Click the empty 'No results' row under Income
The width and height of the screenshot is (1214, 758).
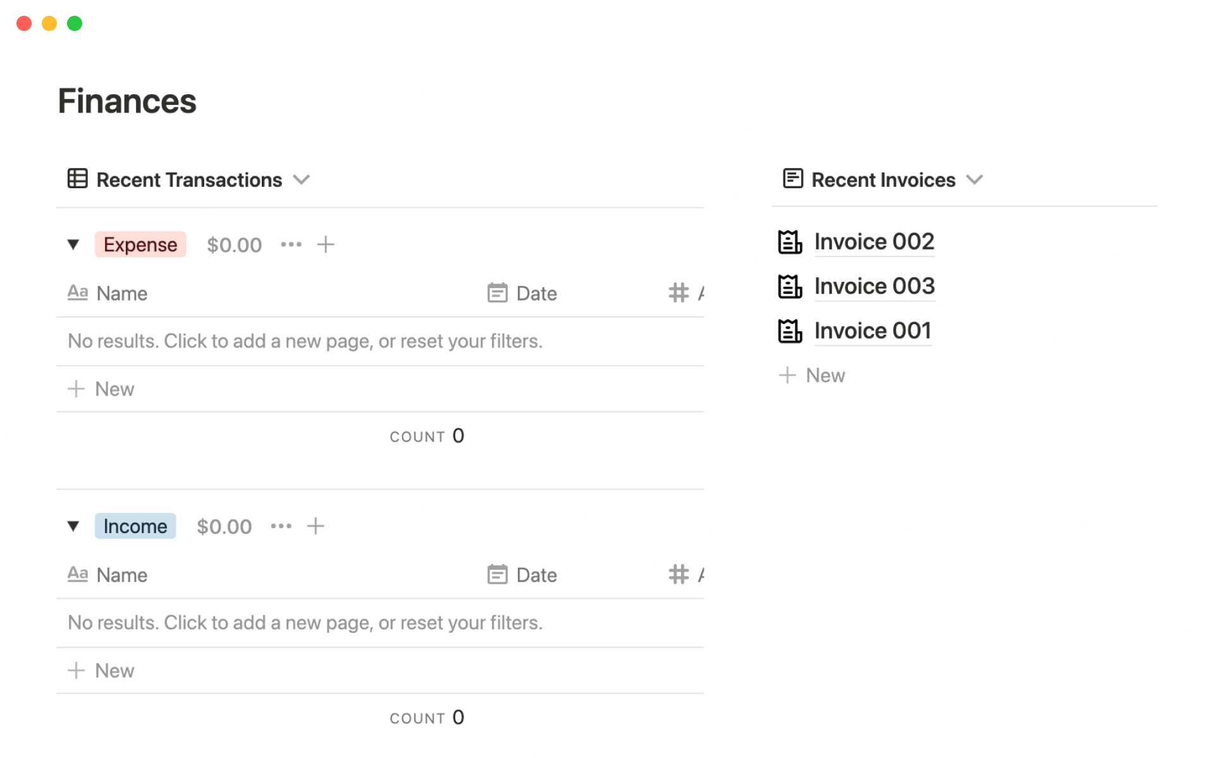(305, 623)
